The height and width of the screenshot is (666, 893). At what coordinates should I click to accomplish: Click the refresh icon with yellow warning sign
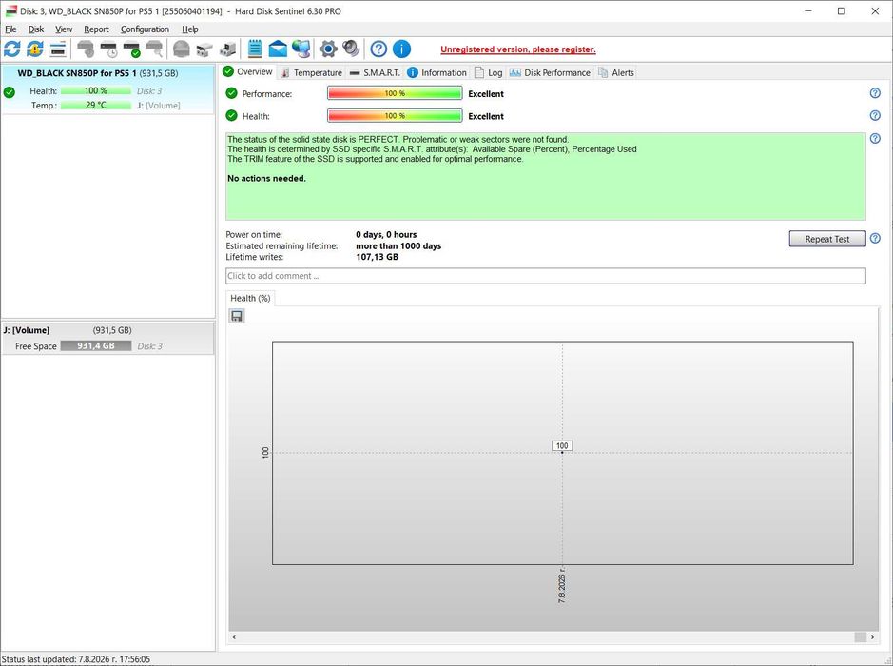pos(35,49)
